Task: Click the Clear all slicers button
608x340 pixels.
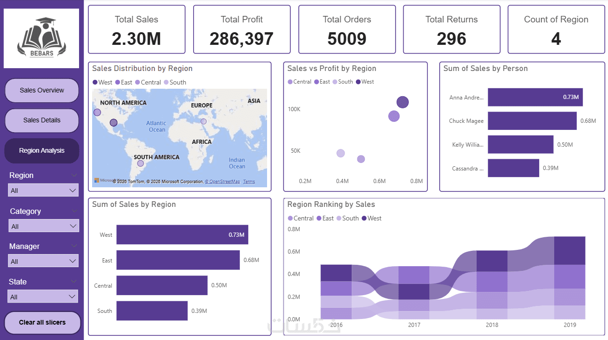Action: pyautogui.click(x=42, y=322)
